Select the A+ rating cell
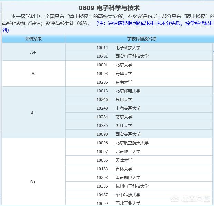Screen dimensions: 214x206 [x=33, y=52]
